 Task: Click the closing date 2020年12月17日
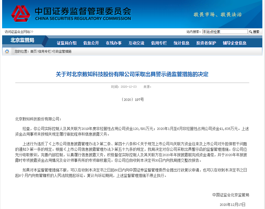(233, 205)
